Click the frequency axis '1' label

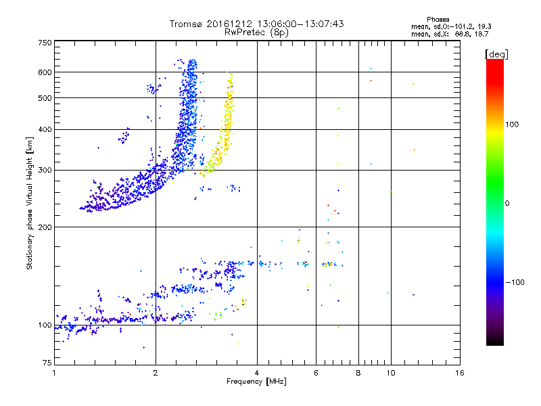pyautogui.click(x=54, y=373)
